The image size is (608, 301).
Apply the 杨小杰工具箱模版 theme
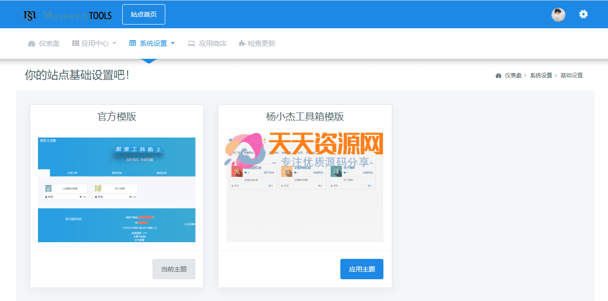tap(362, 269)
